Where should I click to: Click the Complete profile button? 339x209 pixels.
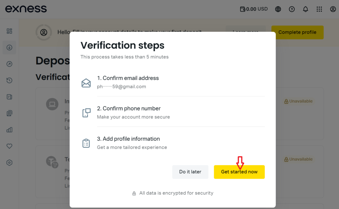pyautogui.click(x=297, y=32)
